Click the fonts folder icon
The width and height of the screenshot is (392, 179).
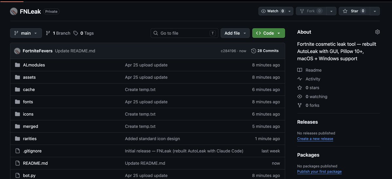point(17,102)
